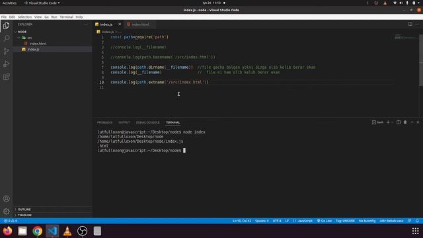Expand the Outline section
Image resolution: width=423 pixels, height=238 pixels.
point(53,209)
